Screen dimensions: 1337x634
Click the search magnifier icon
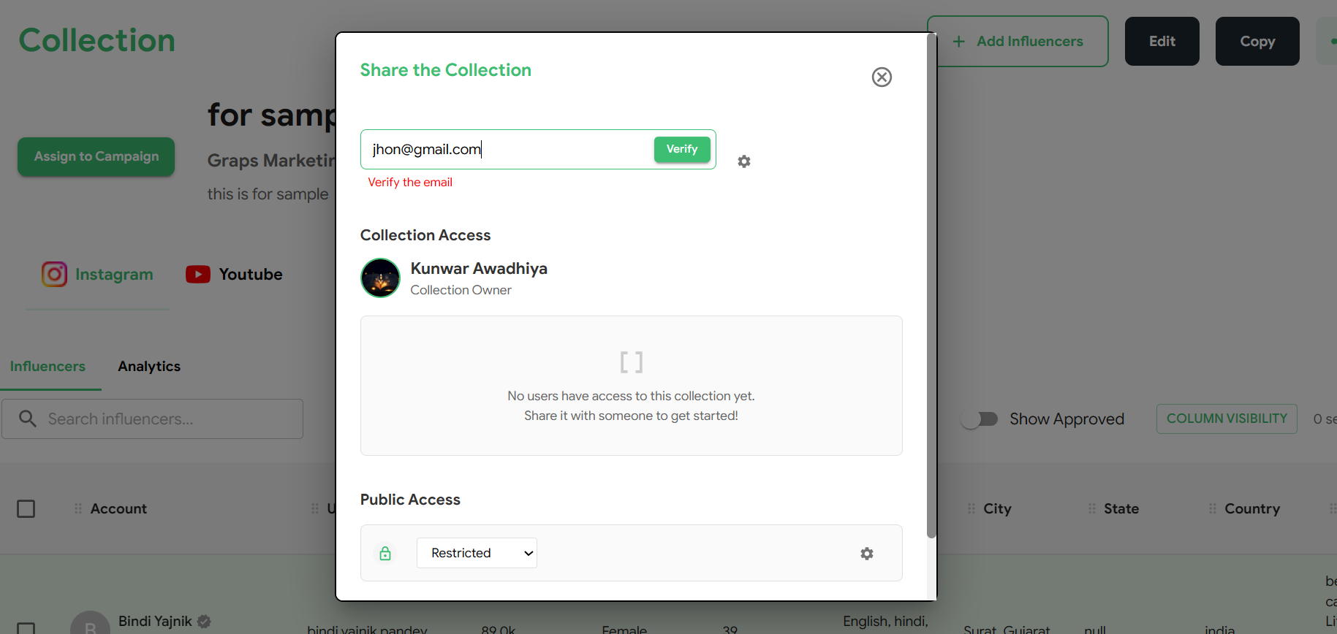click(28, 419)
